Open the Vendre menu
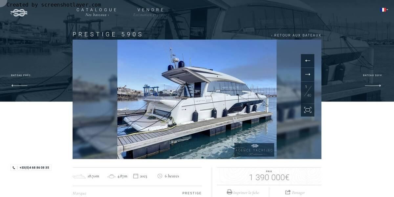 [x=151, y=10]
